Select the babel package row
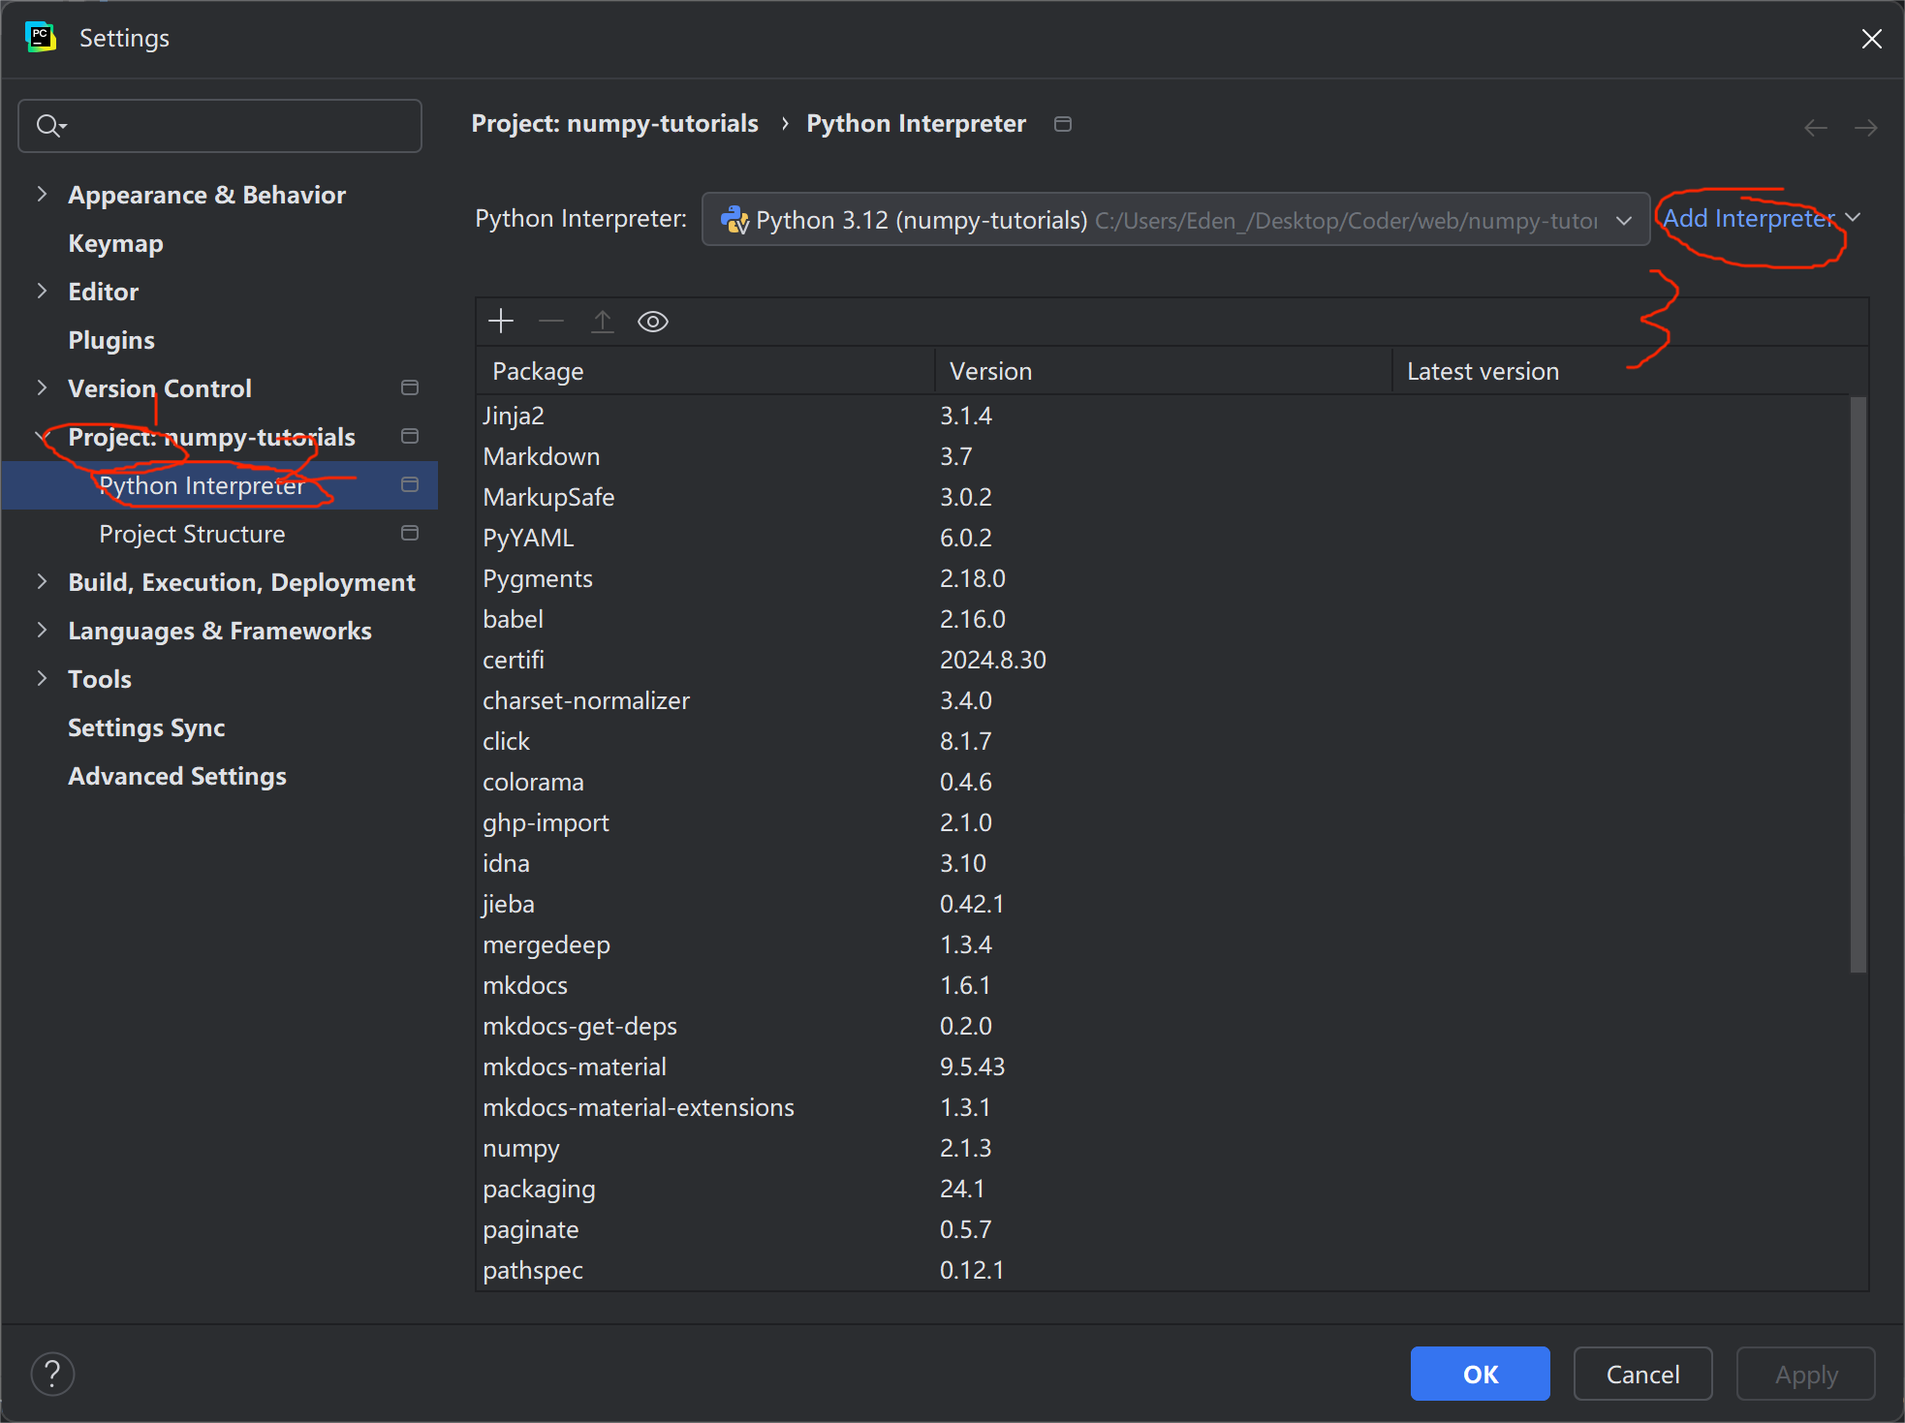This screenshot has height=1423, width=1905. click(1163, 619)
